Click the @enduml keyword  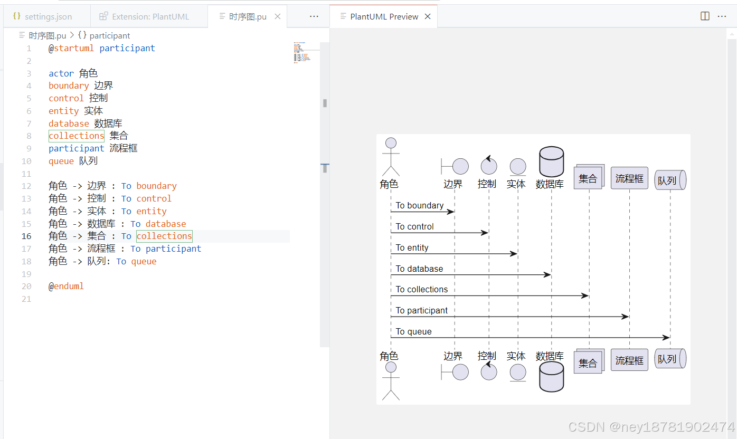click(66, 286)
